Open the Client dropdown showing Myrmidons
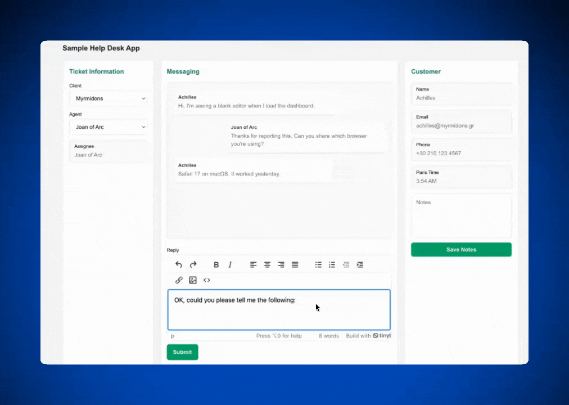The height and width of the screenshot is (405, 569). pos(109,98)
